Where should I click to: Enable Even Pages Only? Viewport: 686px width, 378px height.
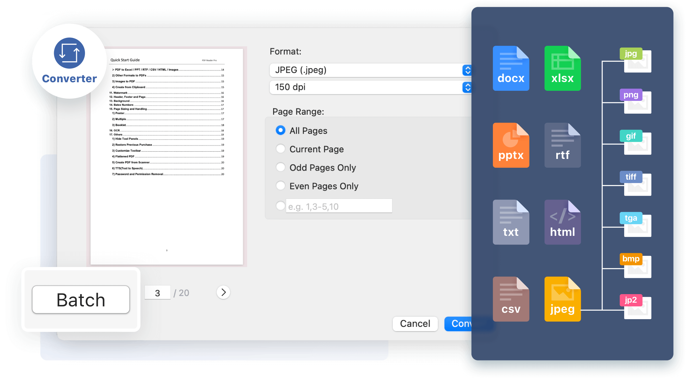tap(280, 186)
